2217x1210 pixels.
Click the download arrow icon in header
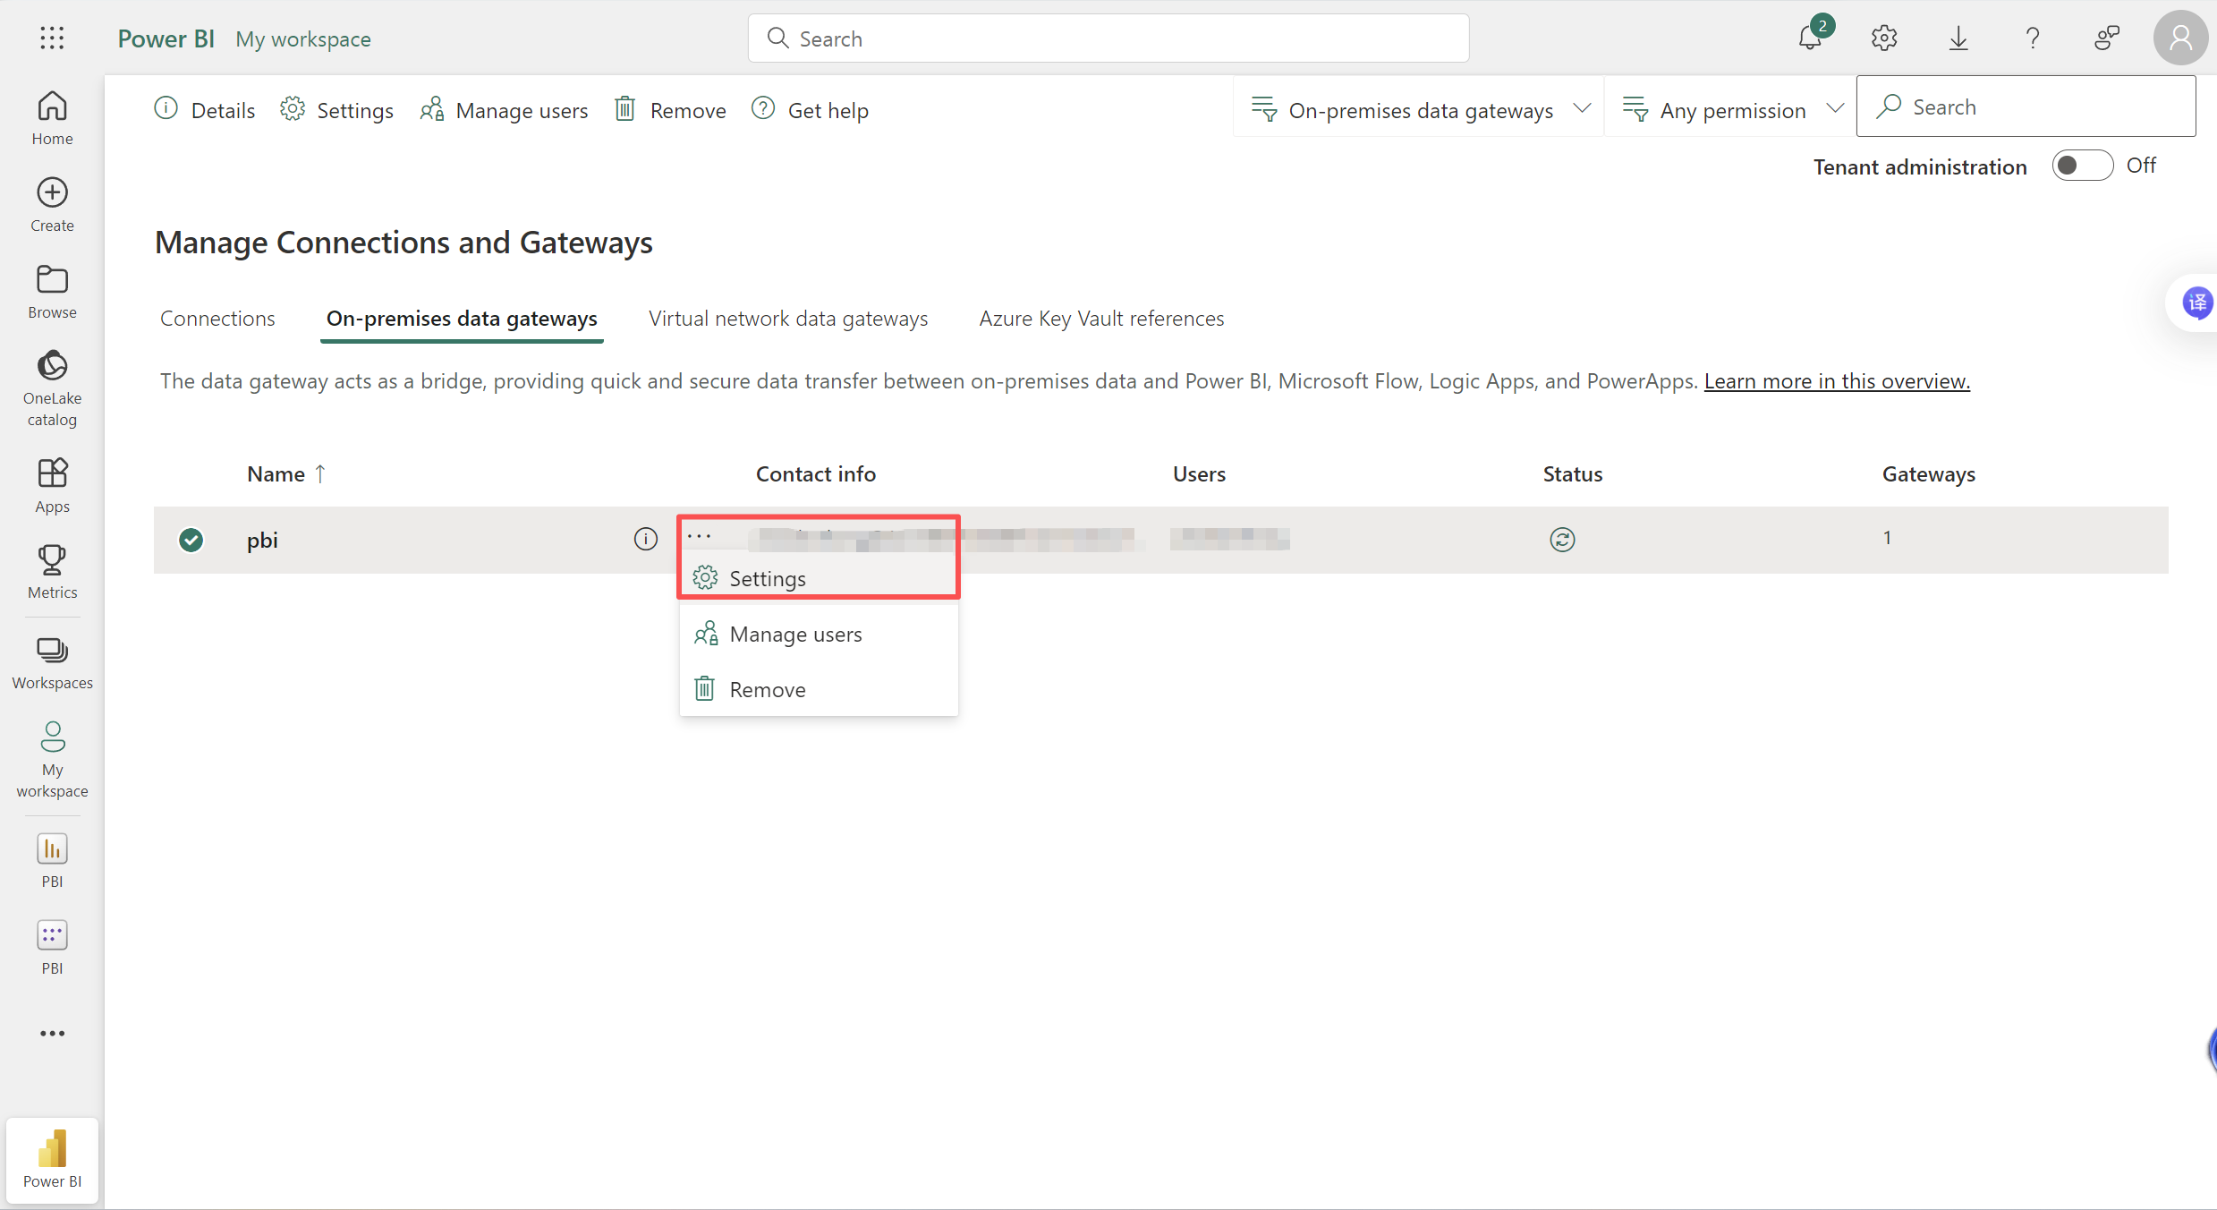coord(1958,38)
